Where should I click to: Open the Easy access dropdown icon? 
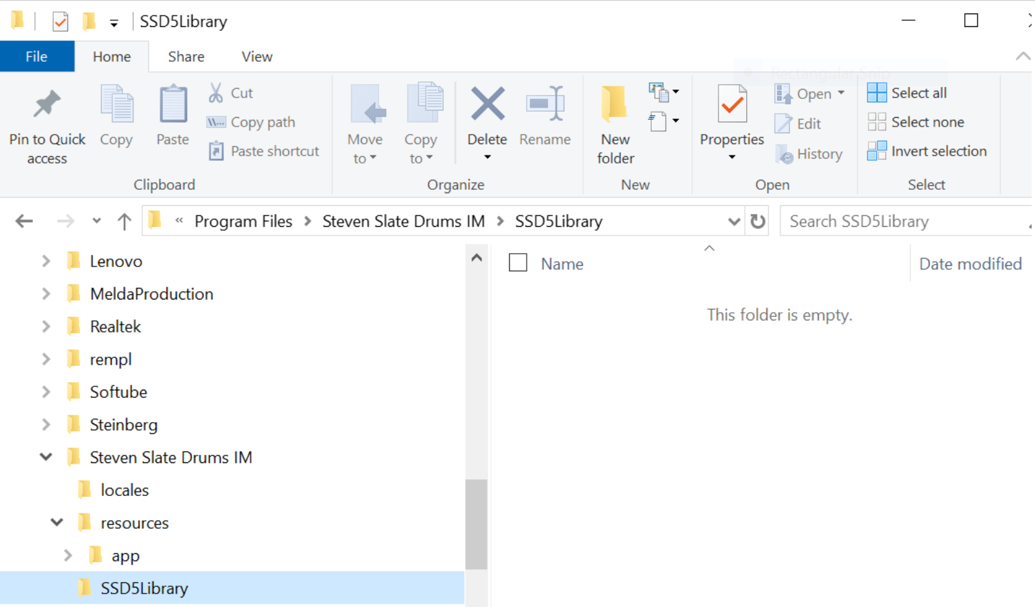(664, 122)
